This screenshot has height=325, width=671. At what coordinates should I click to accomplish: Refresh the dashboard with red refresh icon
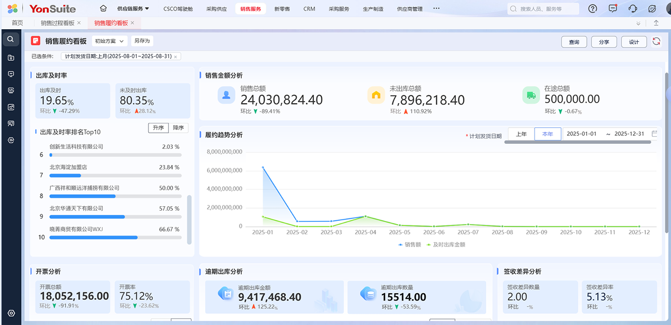pos(656,42)
